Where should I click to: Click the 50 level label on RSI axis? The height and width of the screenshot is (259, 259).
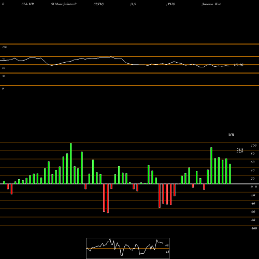pos(4,68)
